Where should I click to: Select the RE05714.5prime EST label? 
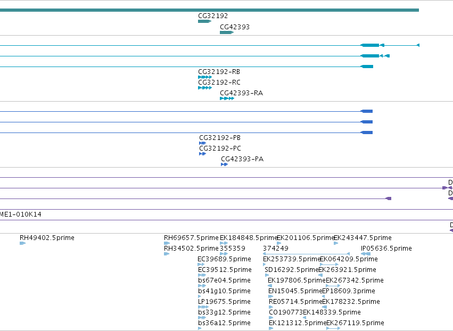coord(295,302)
